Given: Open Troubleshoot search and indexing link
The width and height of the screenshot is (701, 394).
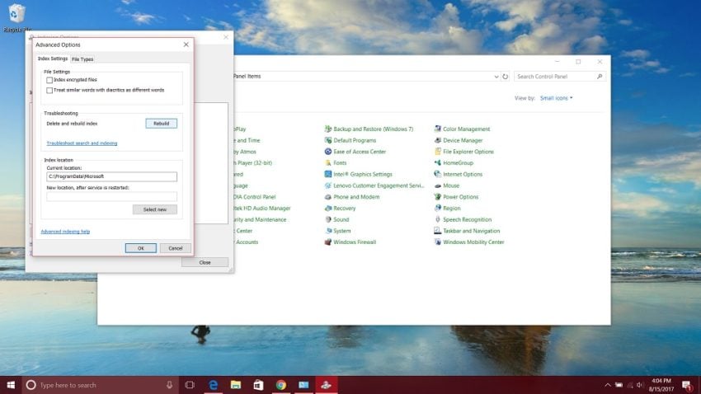Looking at the screenshot, I should click(82, 143).
